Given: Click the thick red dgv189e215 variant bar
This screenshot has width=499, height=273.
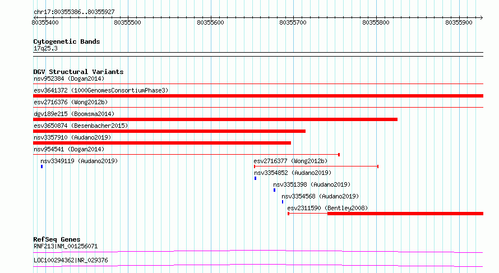Looking at the screenshot, I should [215, 119].
